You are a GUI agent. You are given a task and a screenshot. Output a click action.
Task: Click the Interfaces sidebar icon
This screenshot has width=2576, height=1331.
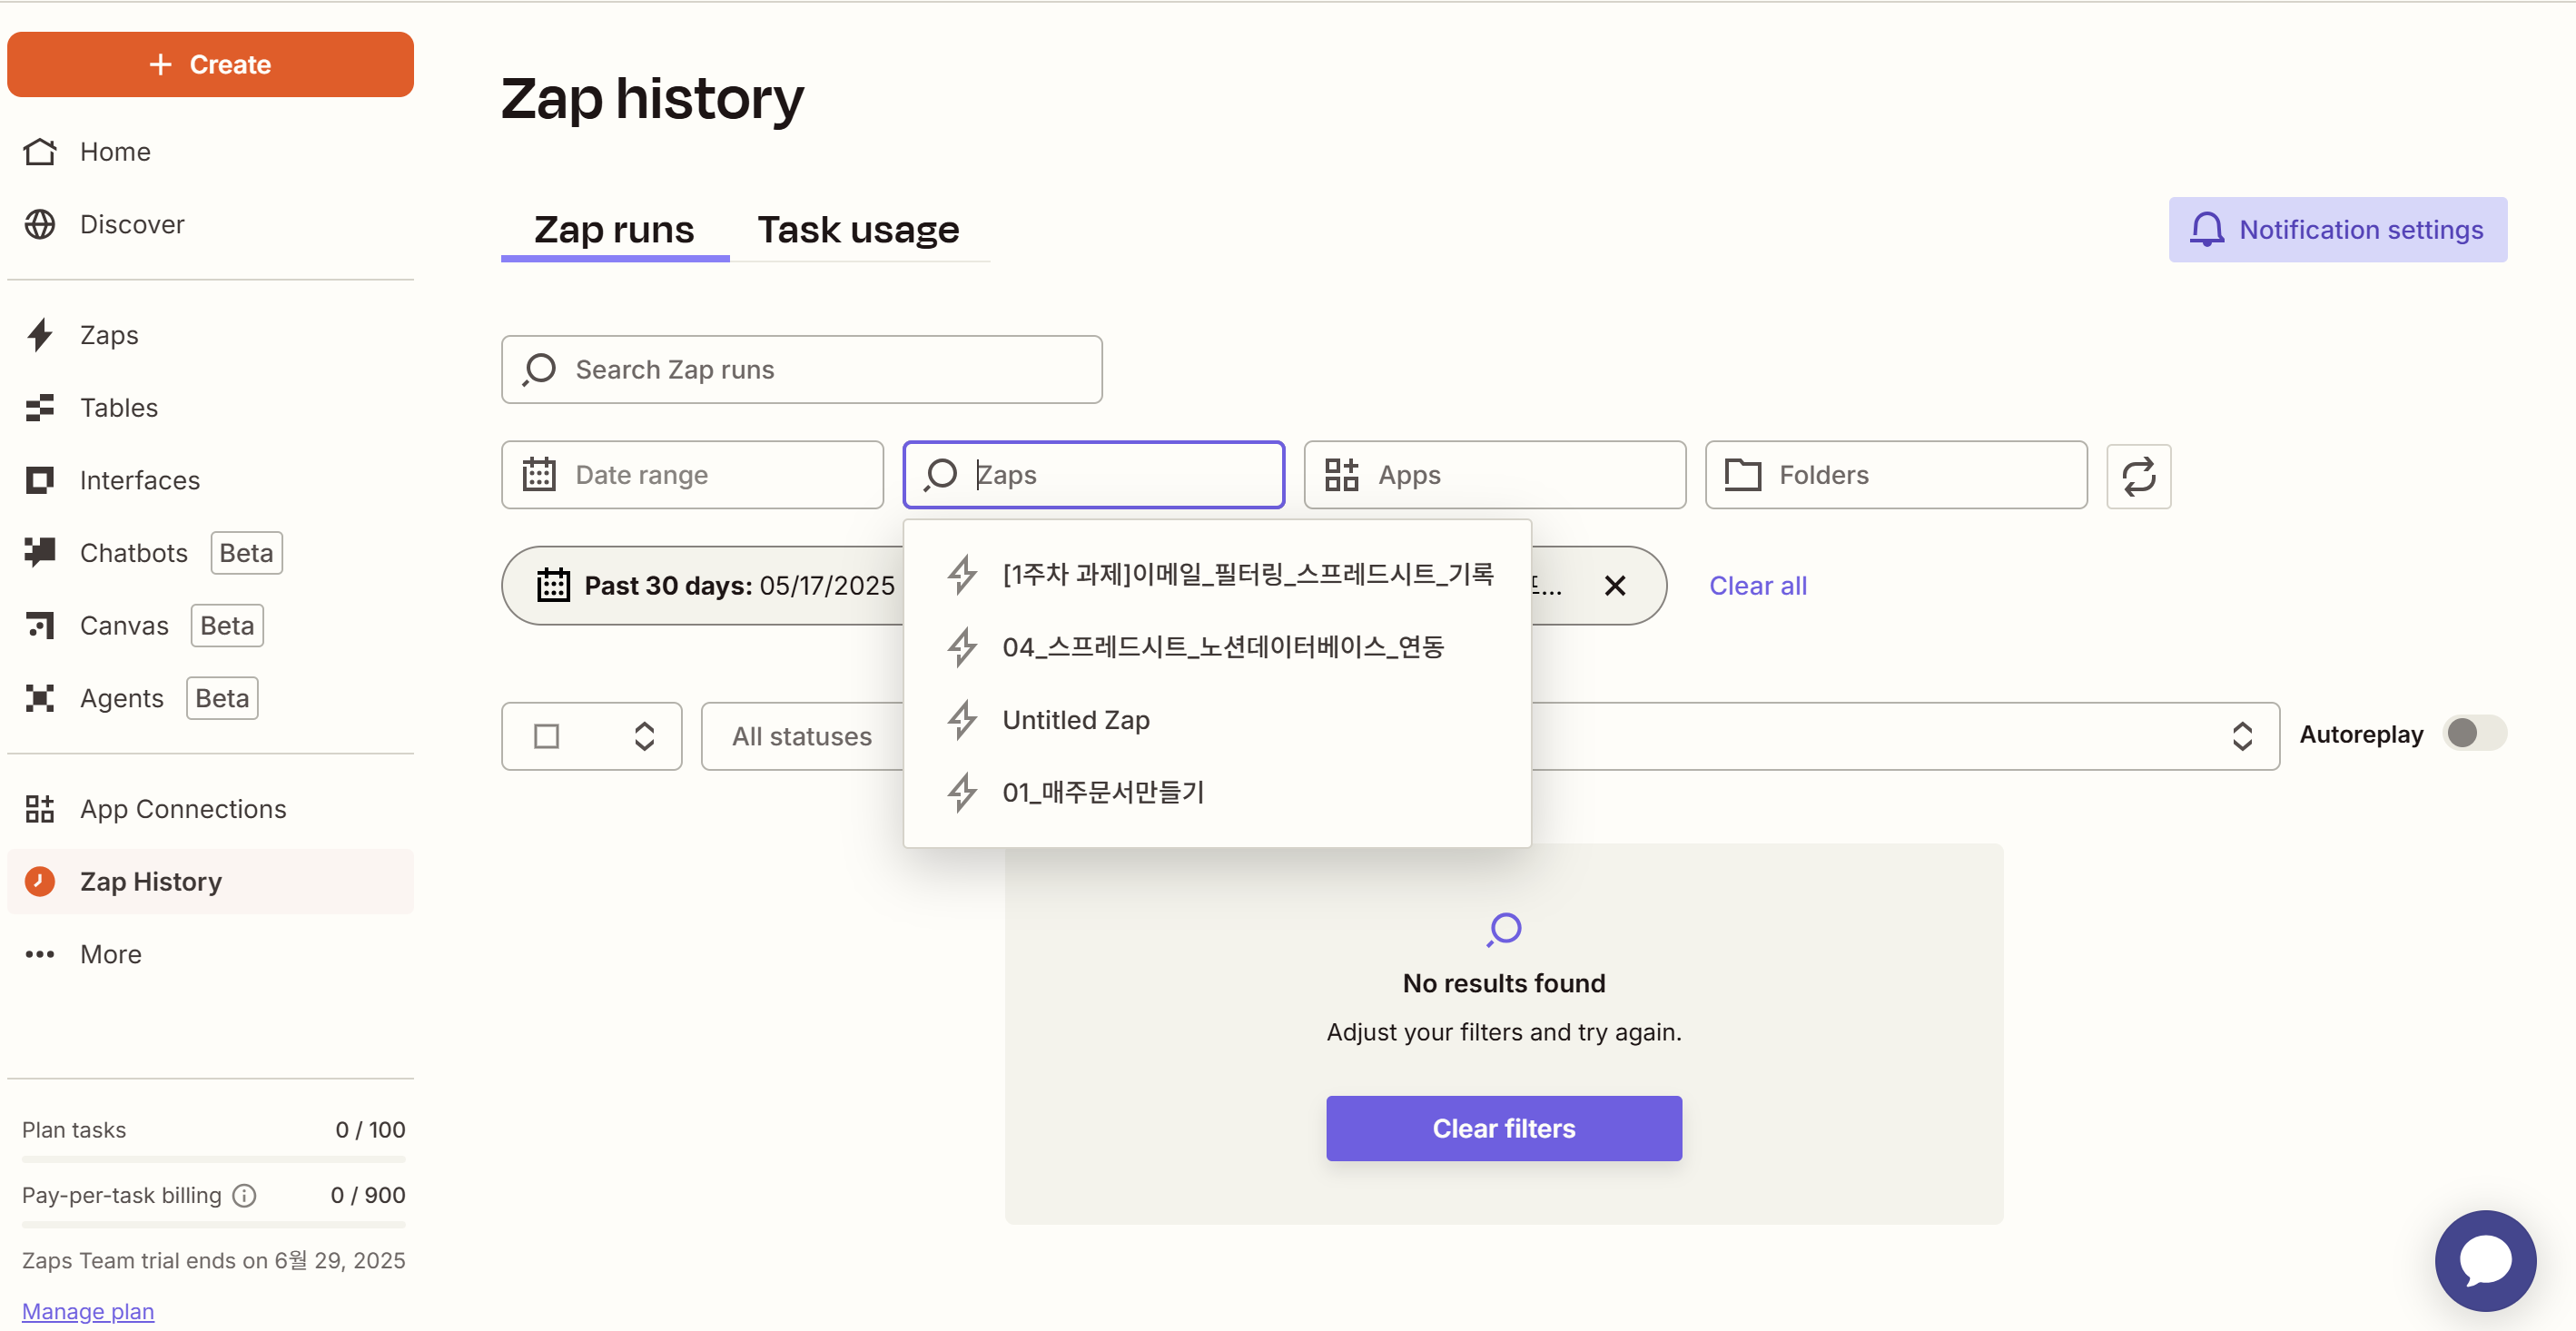pyautogui.click(x=40, y=480)
